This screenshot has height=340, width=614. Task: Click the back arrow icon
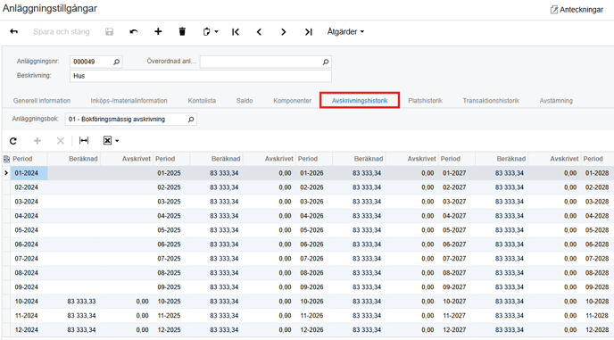point(13,32)
